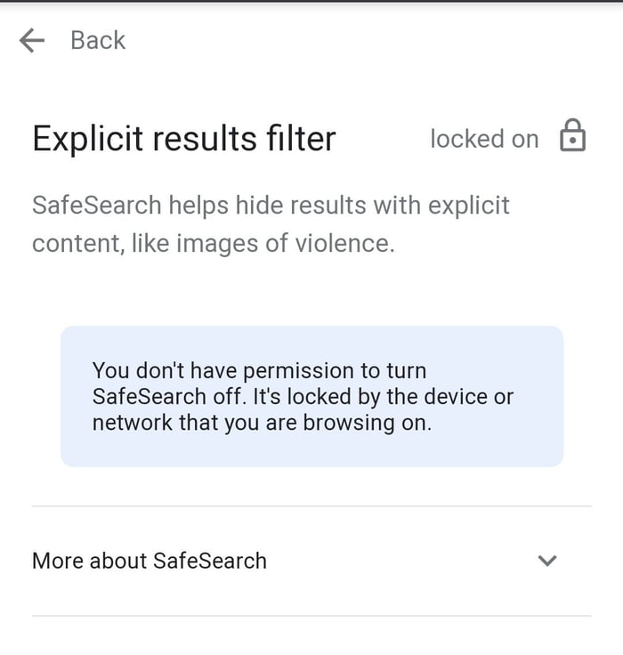Click the back arrow icon
623x655 pixels.
[x=32, y=41]
